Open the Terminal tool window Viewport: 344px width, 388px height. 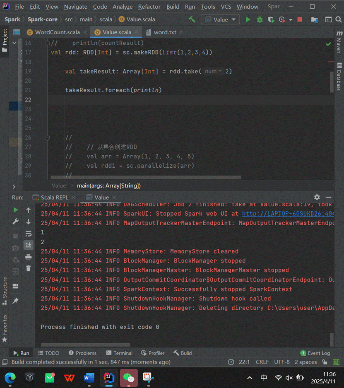[120, 353]
